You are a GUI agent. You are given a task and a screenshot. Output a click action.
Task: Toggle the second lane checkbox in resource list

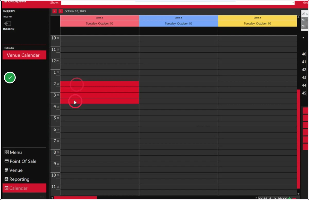pyautogui.click(x=303, y=20)
